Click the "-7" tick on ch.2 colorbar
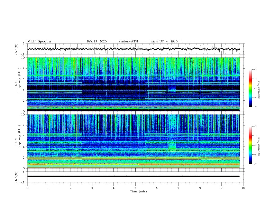Image resolution: width=274 pixels, height=211 pixels. click(x=255, y=164)
